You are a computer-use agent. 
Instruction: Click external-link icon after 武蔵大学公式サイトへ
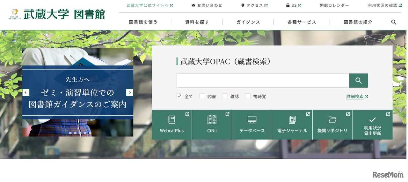pyautogui.click(x=172, y=5)
